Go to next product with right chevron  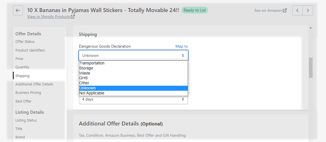click(x=308, y=10)
